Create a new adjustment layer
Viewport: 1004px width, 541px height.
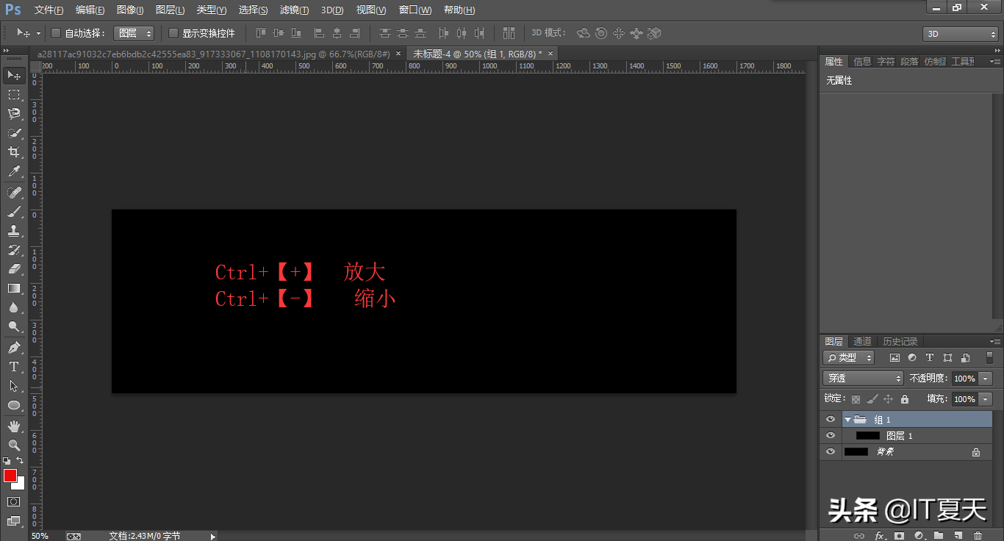point(919,536)
